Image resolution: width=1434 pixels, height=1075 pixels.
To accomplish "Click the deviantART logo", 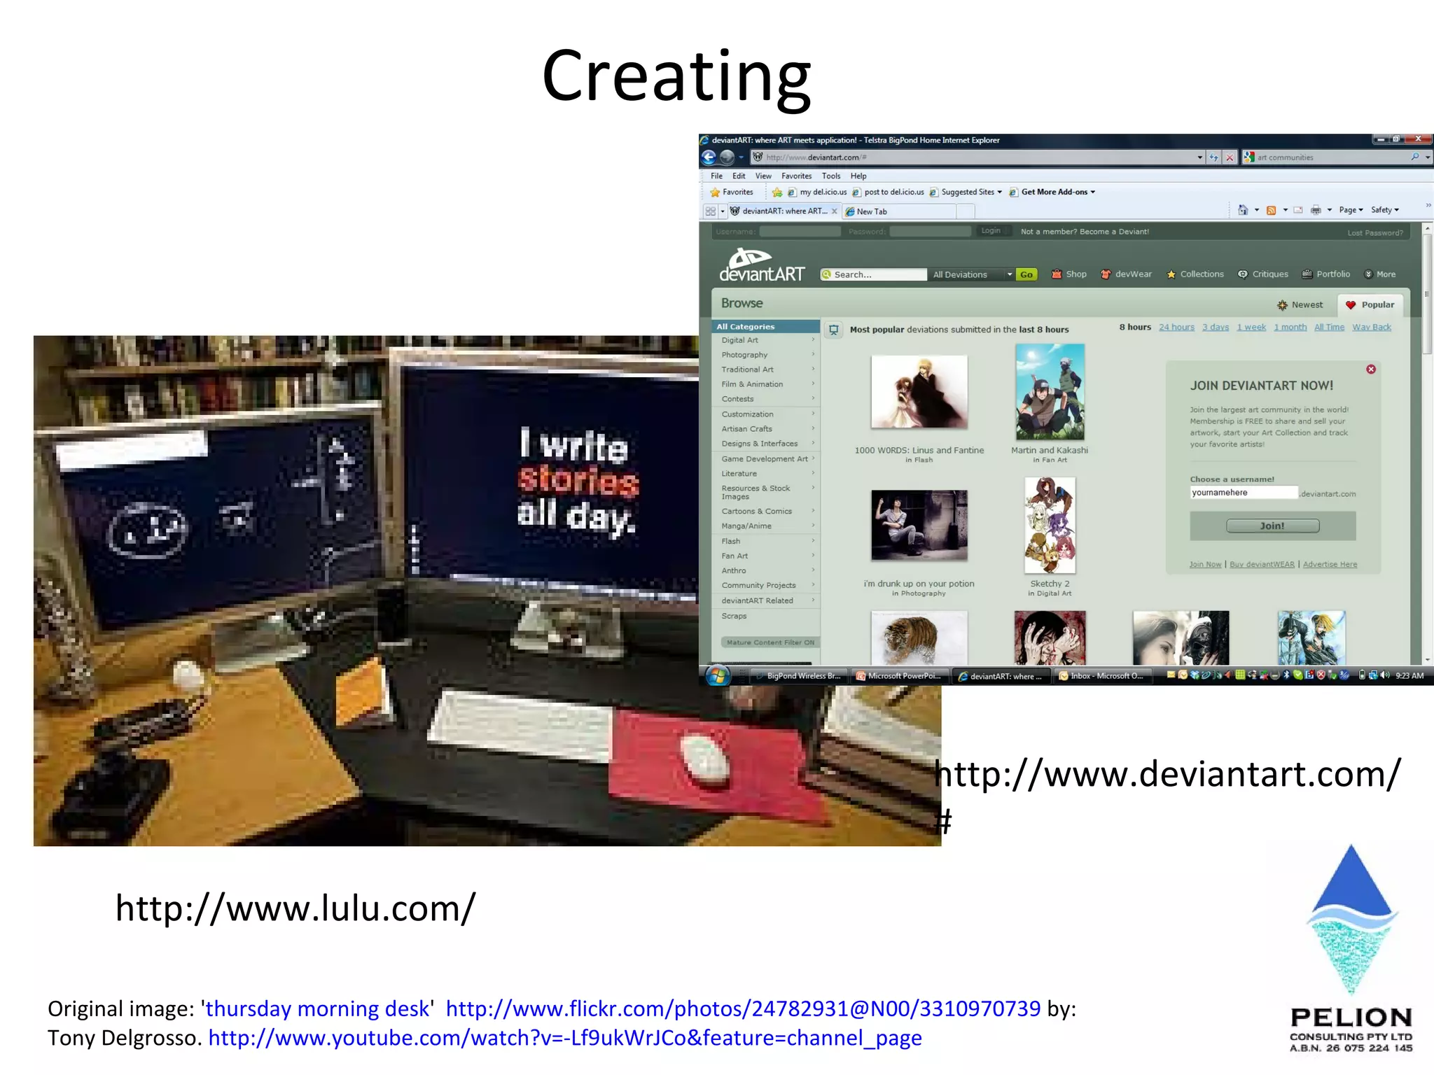I will 762,265.
